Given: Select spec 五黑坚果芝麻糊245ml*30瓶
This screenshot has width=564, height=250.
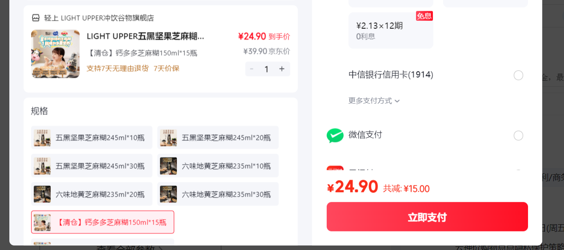Looking at the screenshot, I should click(92, 166).
